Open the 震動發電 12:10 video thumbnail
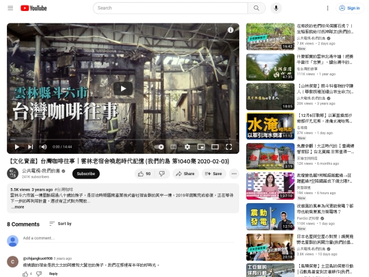This screenshot has width=369, height=277. coord(270,217)
